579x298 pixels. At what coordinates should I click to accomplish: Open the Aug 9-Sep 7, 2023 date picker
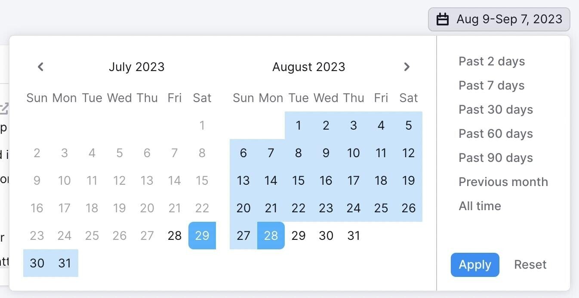click(x=499, y=19)
